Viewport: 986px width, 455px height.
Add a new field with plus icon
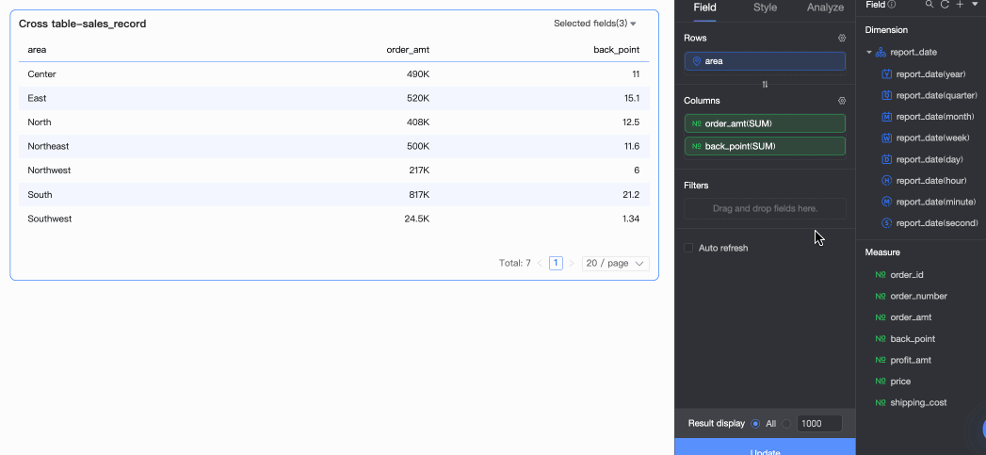click(960, 5)
